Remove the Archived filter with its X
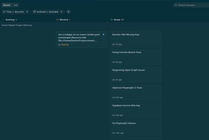The width and height of the screenshot is (209, 140). (x=61, y=12)
